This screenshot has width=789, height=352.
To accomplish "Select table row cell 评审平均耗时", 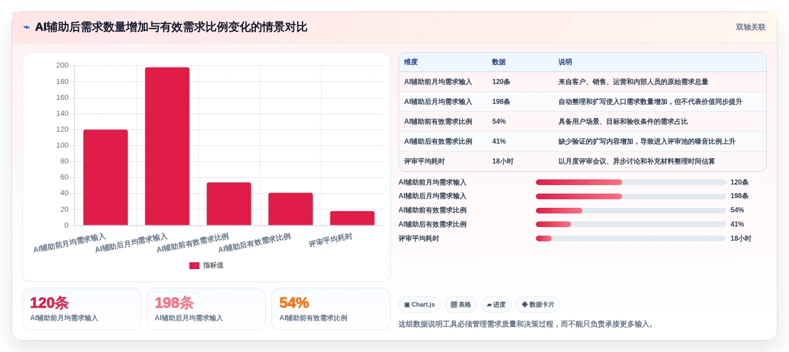I will (425, 161).
